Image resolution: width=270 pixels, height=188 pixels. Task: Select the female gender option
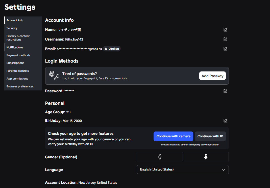206,157
